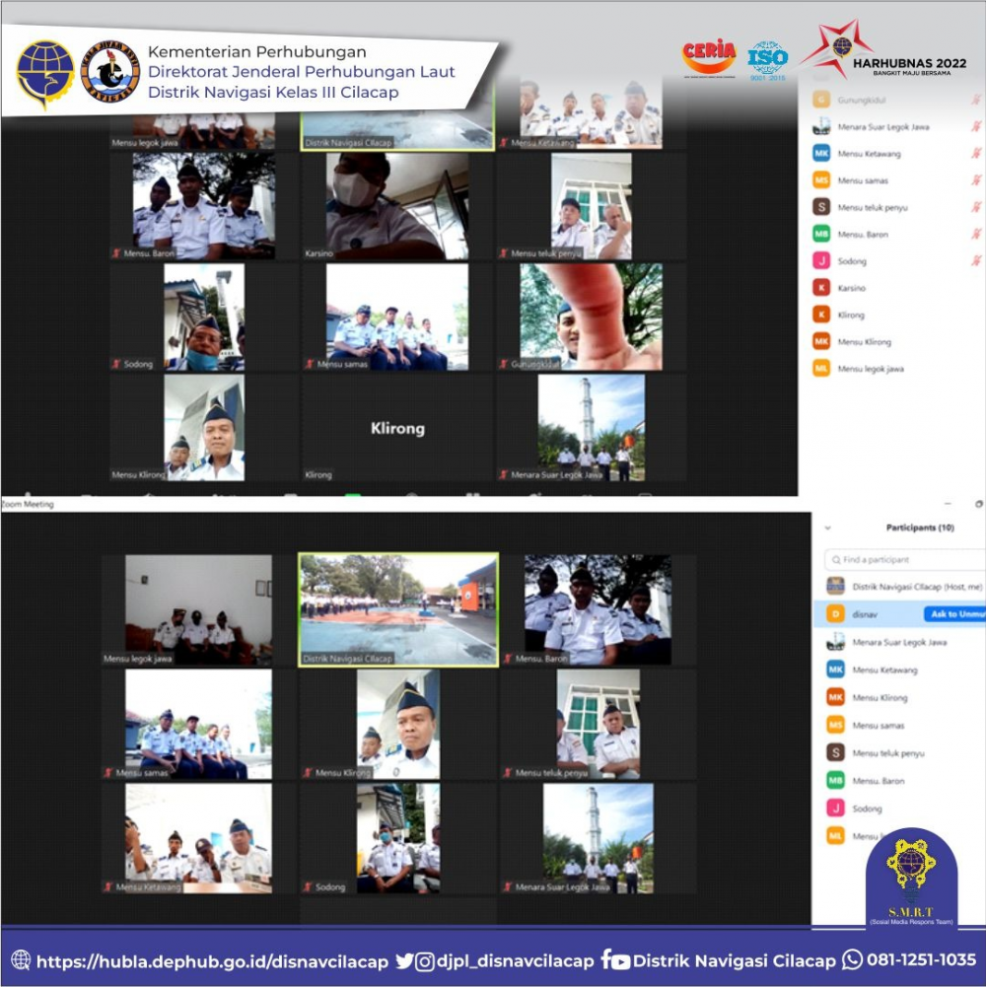Select the Sodong video tile in lower meeting

398,838
